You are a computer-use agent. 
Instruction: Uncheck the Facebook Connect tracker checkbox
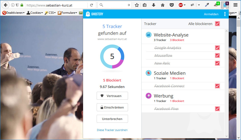[x=217, y=86]
